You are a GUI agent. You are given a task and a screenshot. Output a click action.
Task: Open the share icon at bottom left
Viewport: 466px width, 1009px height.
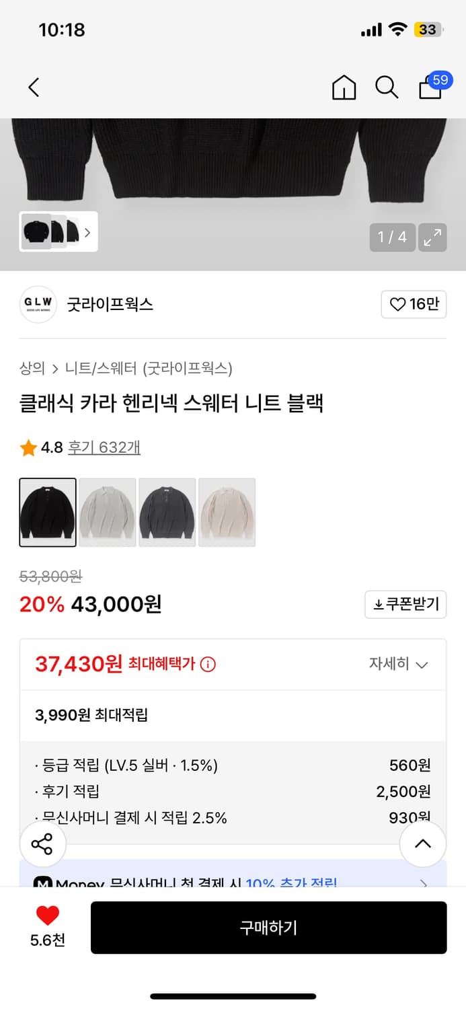42,844
